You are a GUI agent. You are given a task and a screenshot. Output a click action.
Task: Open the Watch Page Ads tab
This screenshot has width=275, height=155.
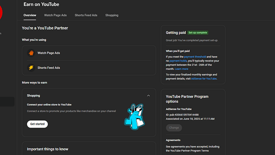coord(55,15)
